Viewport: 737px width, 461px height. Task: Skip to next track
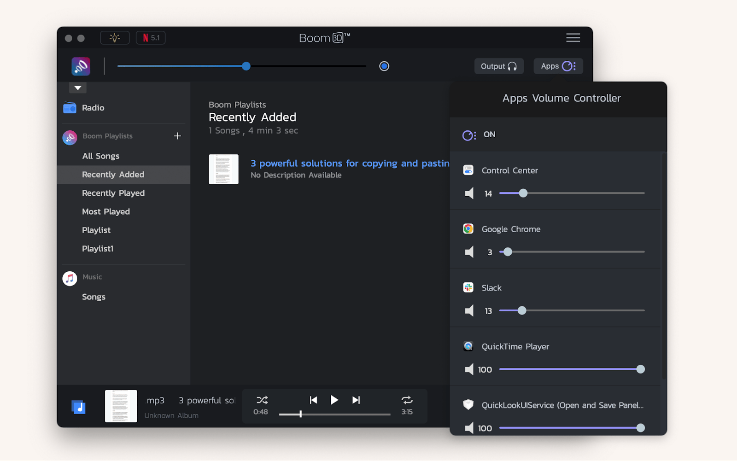coord(356,400)
